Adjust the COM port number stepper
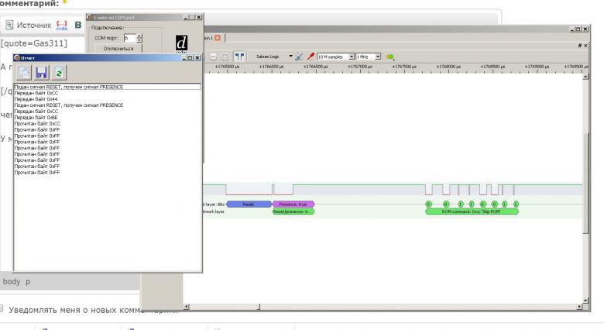This screenshot has height=330, width=604. point(139,37)
